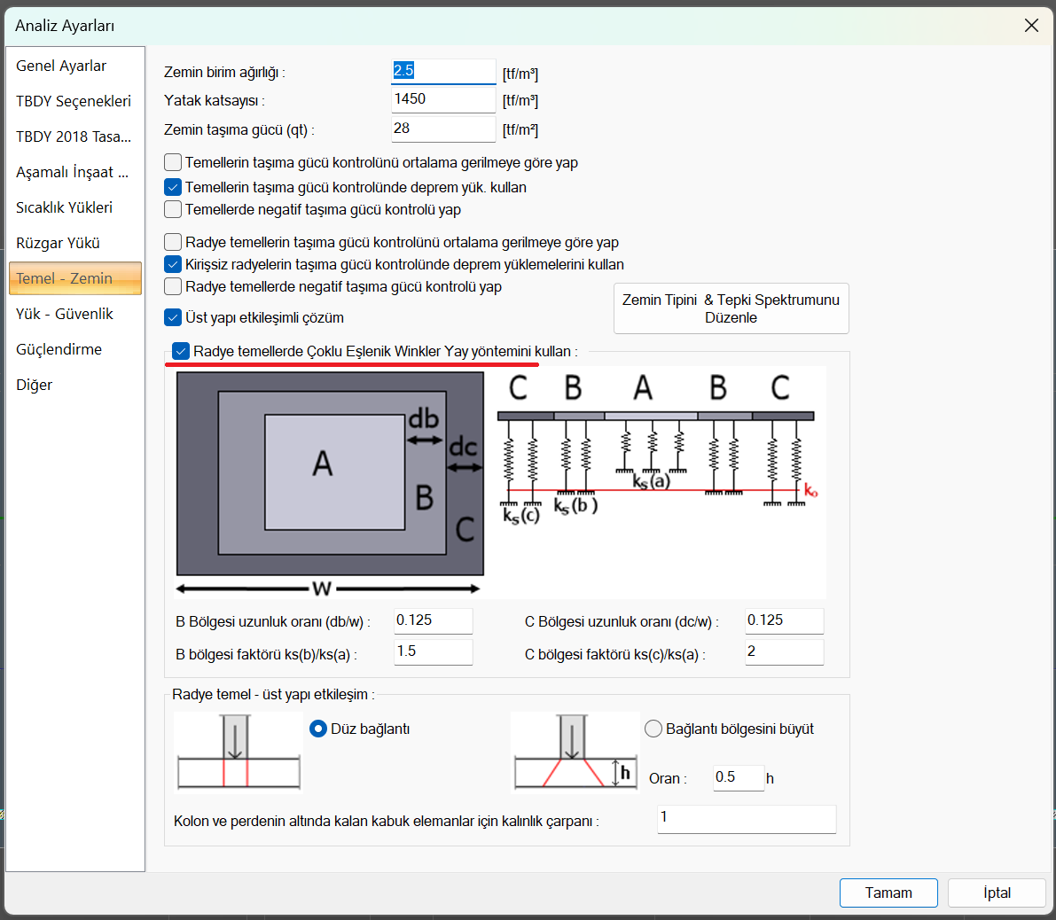This screenshot has height=920, width=1056.
Task: Click the Oran value field
Action: click(738, 777)
